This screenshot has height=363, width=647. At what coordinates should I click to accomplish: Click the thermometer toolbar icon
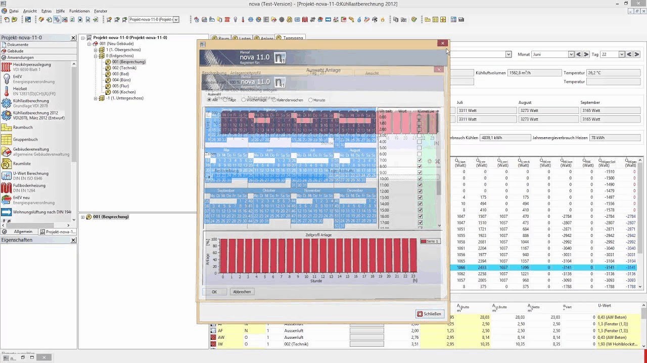pyautogui.click(x=243, y=20)
